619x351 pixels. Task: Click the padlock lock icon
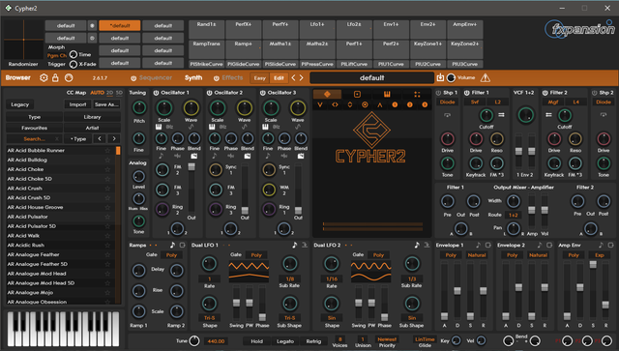[55, 77]
